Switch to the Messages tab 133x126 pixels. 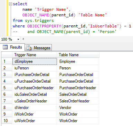[38, 48]
